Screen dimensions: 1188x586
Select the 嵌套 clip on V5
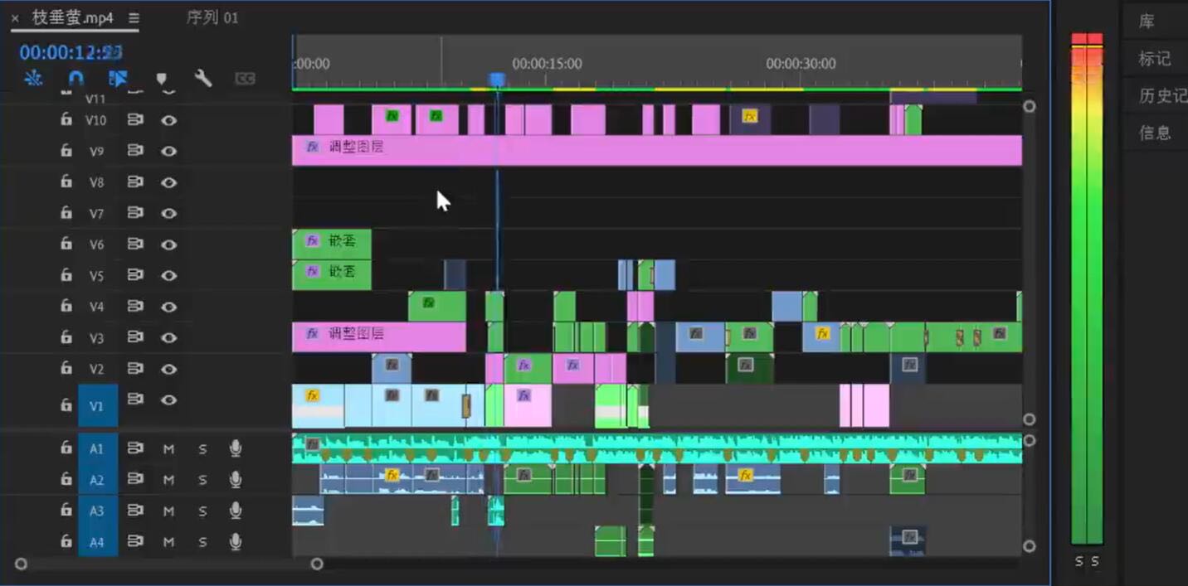click(x=331, y=274)
